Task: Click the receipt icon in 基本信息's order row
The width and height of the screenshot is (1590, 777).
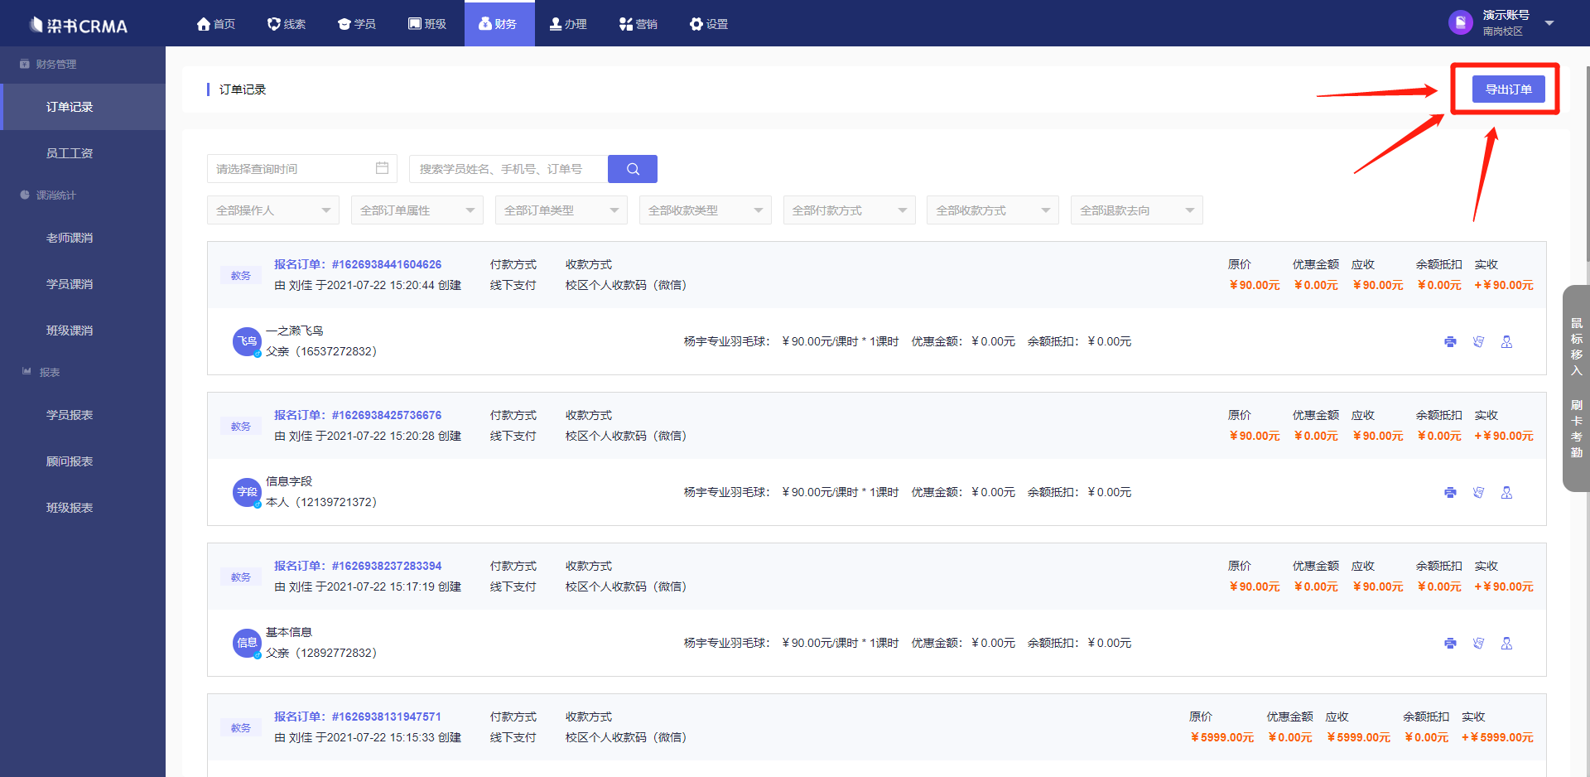Action: pos(1478,643)
